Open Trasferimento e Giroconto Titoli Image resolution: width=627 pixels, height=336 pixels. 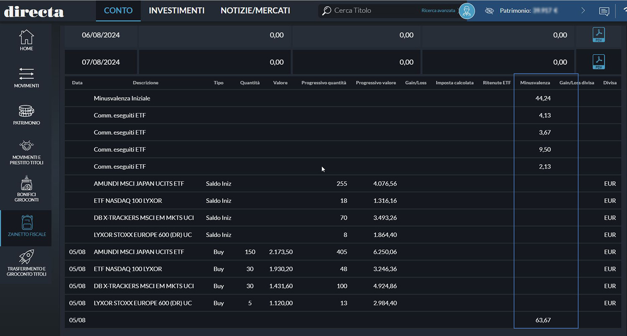click(x=26, y=264)
